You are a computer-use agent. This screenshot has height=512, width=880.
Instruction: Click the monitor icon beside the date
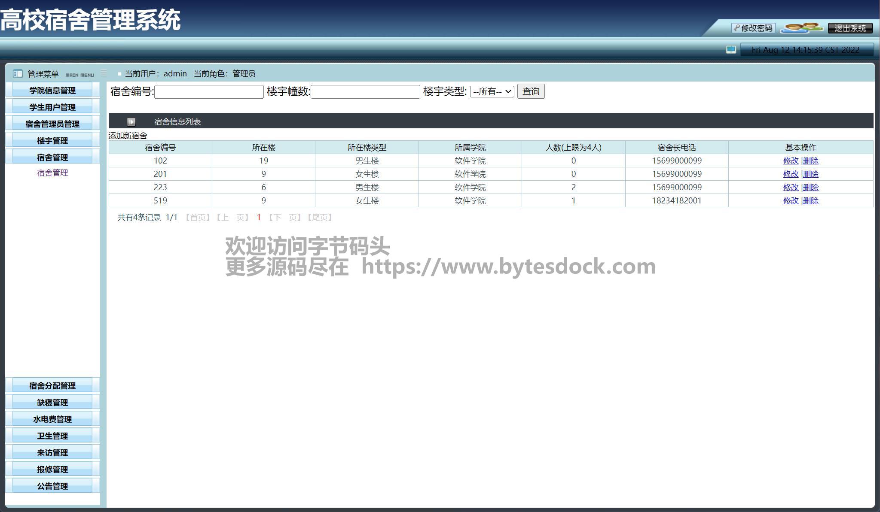click(731, 50)
